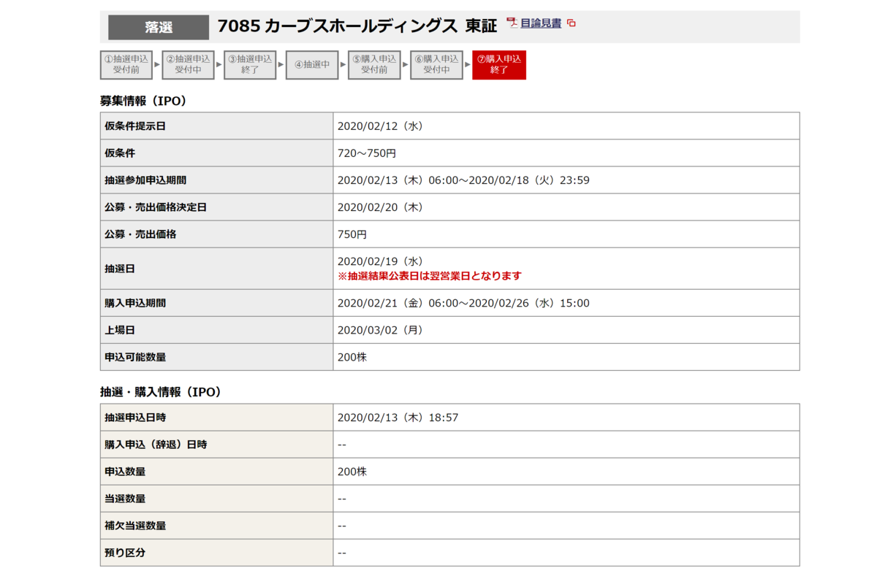Image resolution: width=877 pixels, height=584 pixels.
Task: Select step ⑥購入申込受付中
Action: [x=436, y=65]
